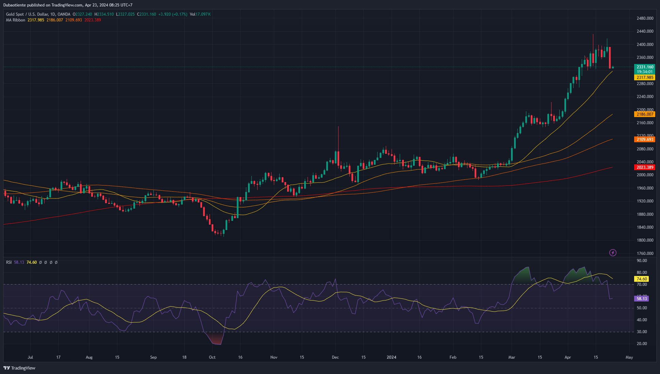
Task: Click the Feb label on time axis
Action: [453, 357]
